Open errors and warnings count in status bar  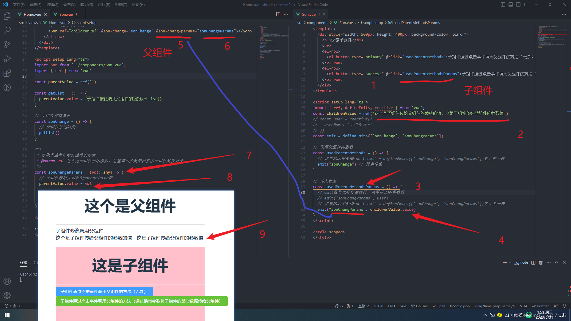pyautogui.click(x=12, y=306)
